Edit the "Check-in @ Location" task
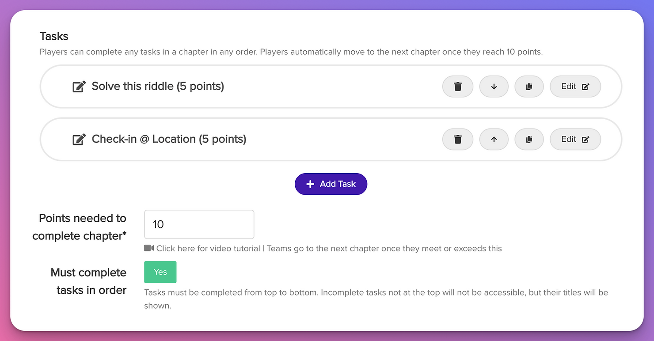The width and height of the screenshot is (654, 341). (575, 139)
